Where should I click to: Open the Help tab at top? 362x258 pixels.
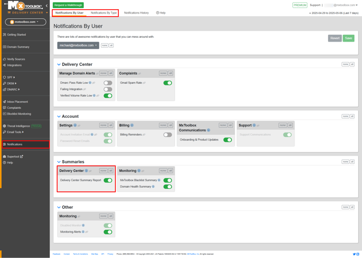coord(160,13)
